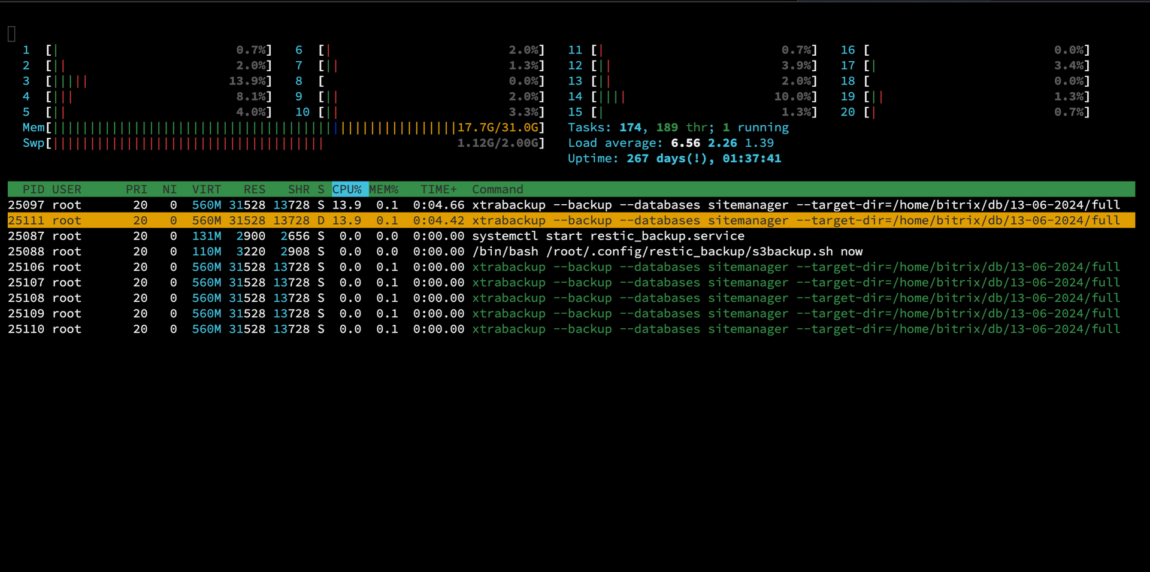Click the Tasks count readout
Image resolution: width=1150 pixels, height=572 pixels.
pyautogui.click(x=678, y=128)
